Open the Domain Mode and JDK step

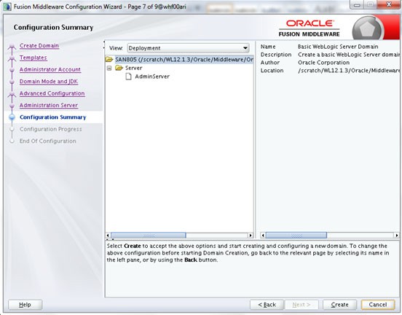[49, 82]
